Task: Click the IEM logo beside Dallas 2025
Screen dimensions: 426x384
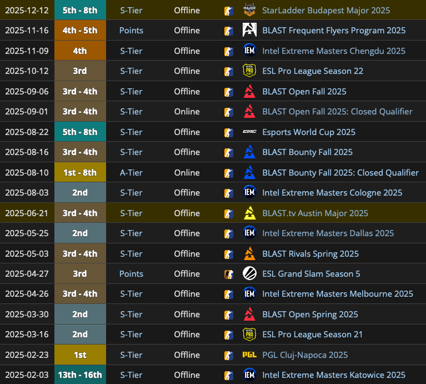Action: (249, 233)
